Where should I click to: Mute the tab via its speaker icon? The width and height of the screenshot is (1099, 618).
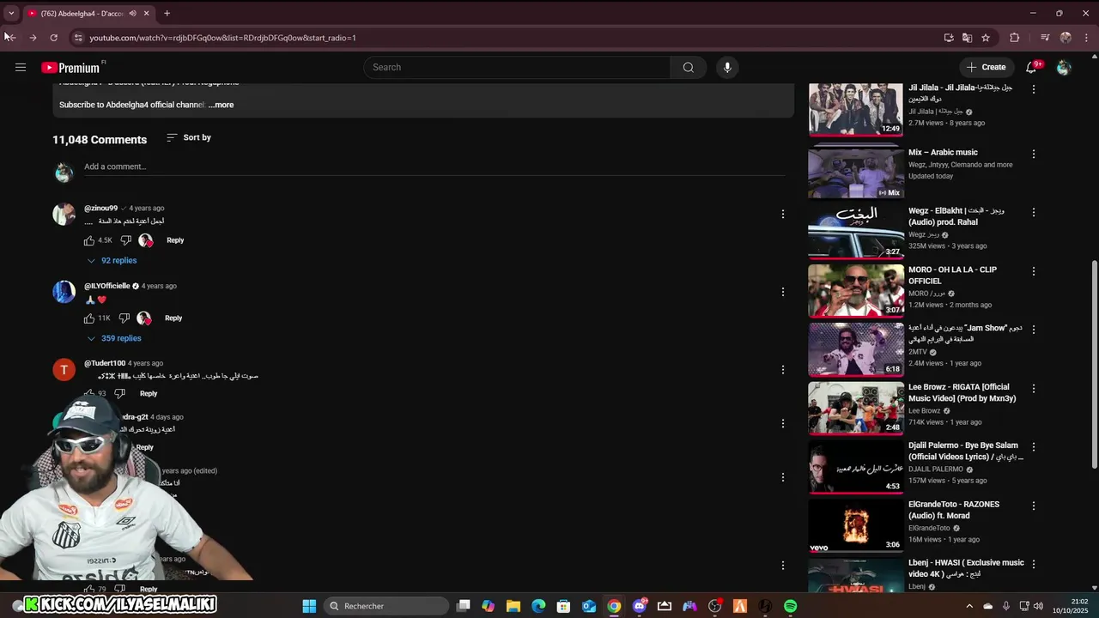[x=132, y=14]
